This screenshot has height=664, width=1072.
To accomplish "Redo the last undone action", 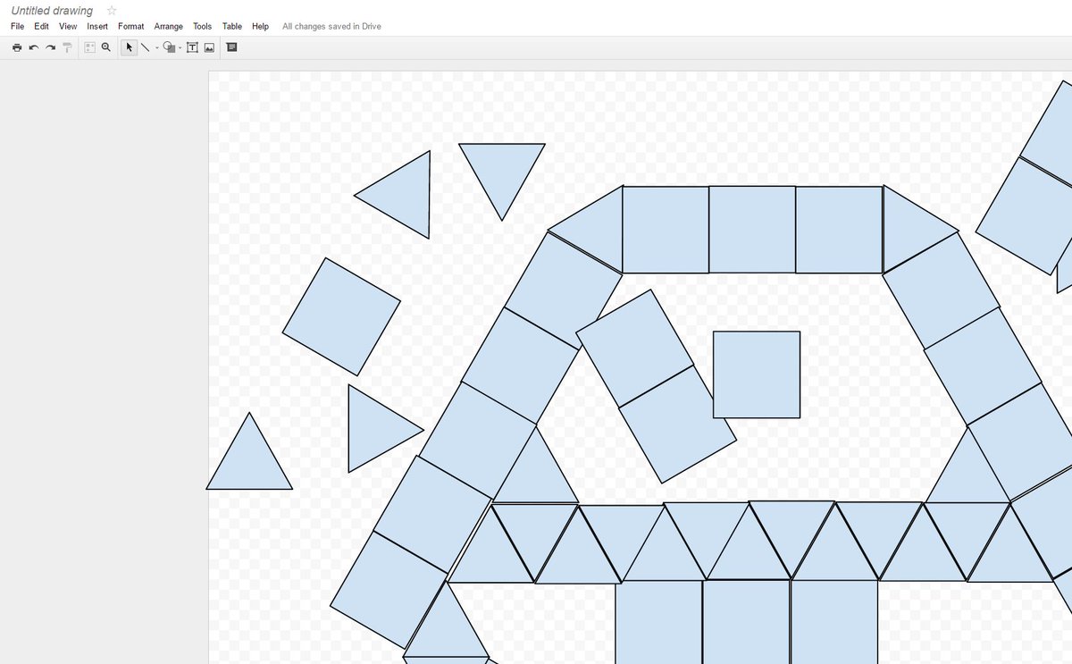I will [x=51, y=47].
